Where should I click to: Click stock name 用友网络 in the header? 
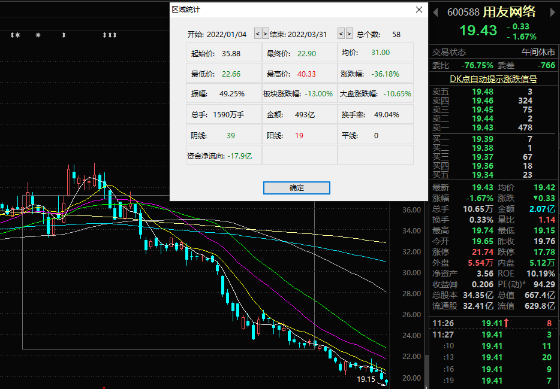pos(509,12)
